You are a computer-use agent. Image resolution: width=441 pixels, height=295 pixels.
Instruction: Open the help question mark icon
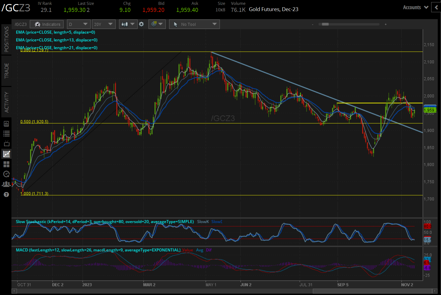click(6, 194)
